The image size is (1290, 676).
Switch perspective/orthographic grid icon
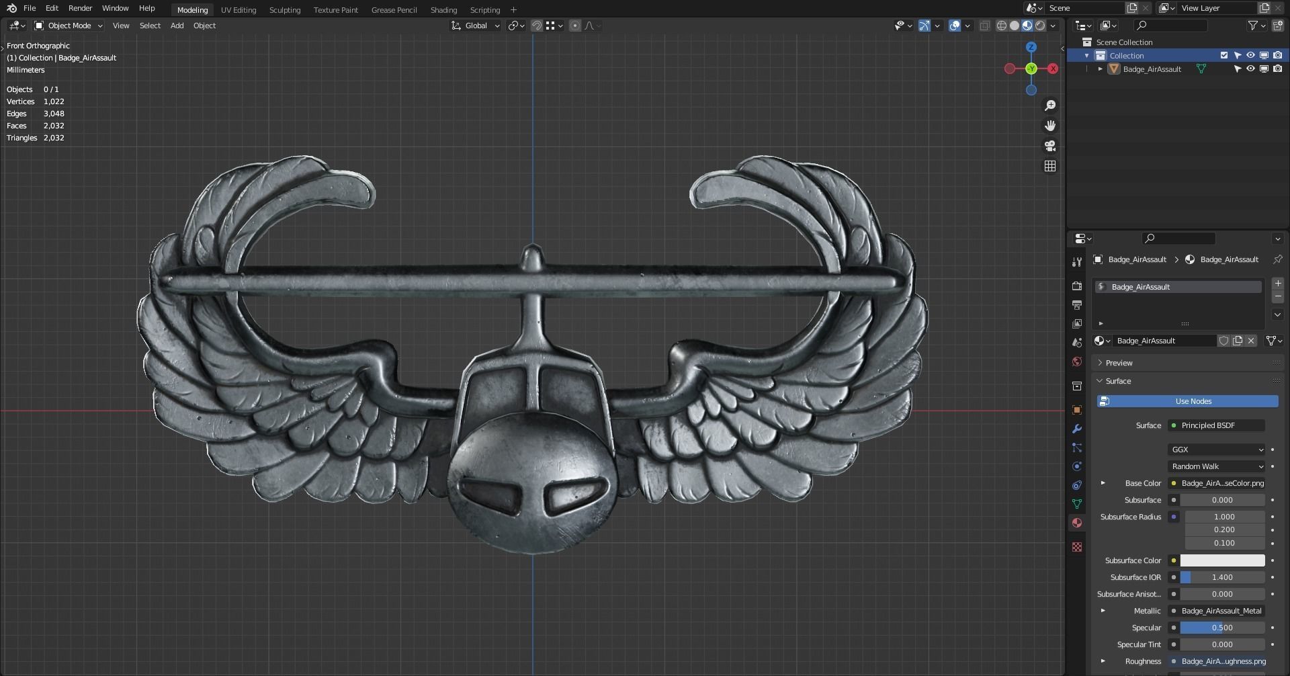tap(1050, 166)
